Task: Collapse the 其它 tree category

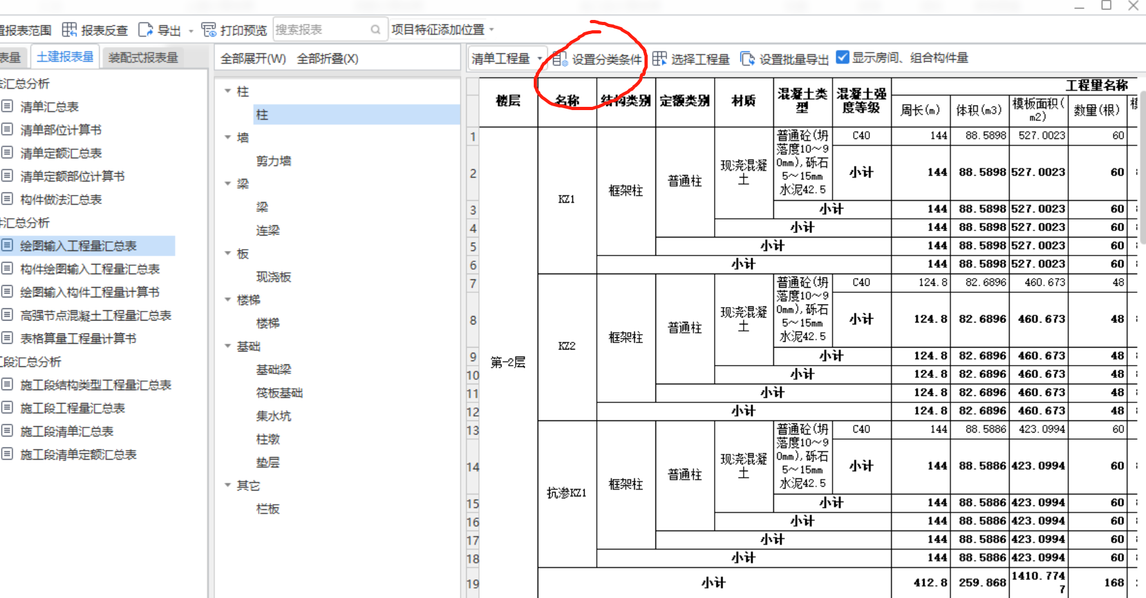Action: click(228, 485)
